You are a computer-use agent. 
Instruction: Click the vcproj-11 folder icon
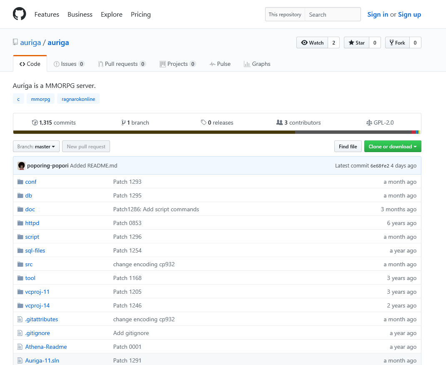pos(20,292)
